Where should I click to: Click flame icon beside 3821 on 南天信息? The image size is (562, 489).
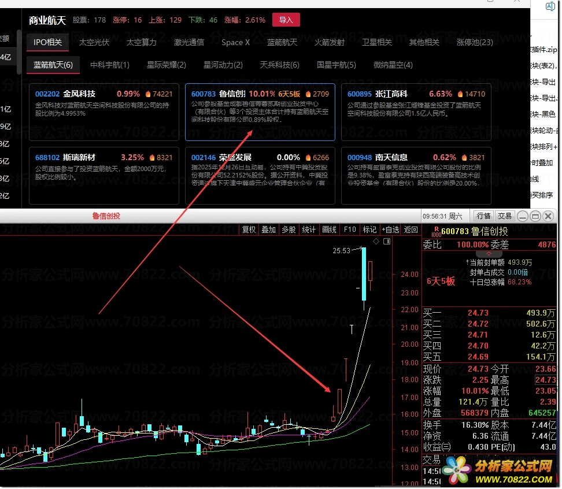[464, 157]
